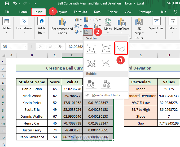
Task: Click the Insert Statistic Chart icon
Action: click(86, 26)
